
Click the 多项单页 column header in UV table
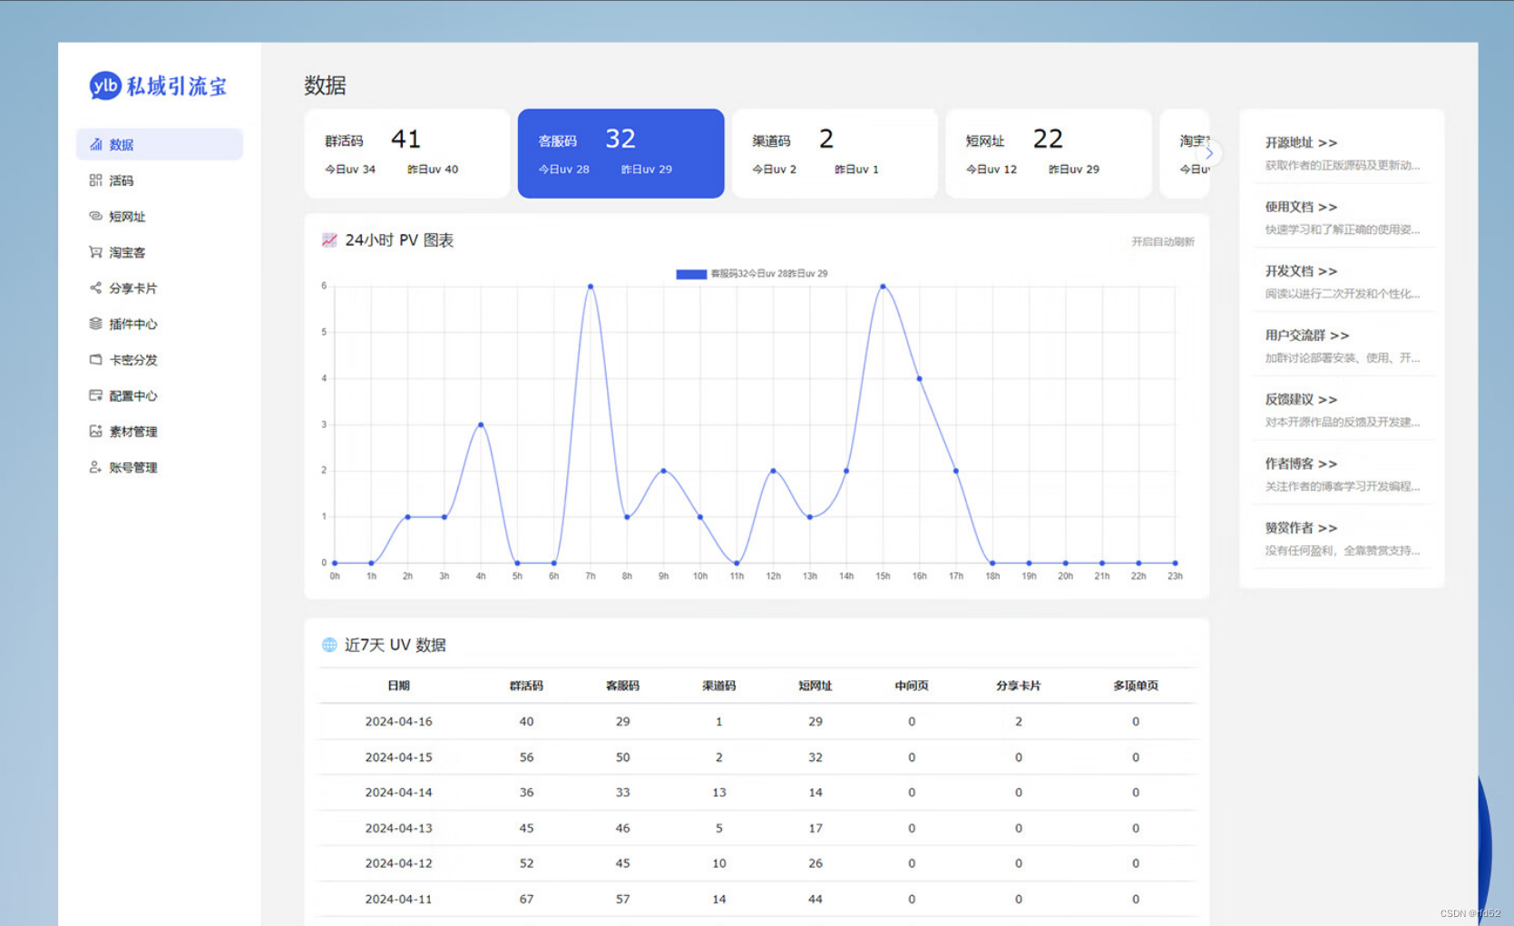click(1136, 686)
